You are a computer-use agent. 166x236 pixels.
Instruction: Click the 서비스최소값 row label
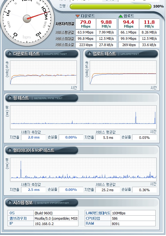click(x=65, y=45)
